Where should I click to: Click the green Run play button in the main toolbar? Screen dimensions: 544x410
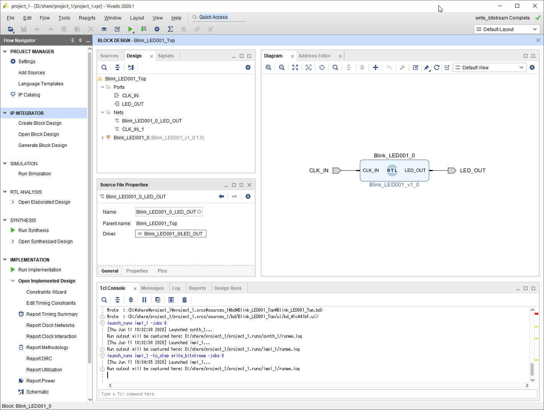click(131, 29)
